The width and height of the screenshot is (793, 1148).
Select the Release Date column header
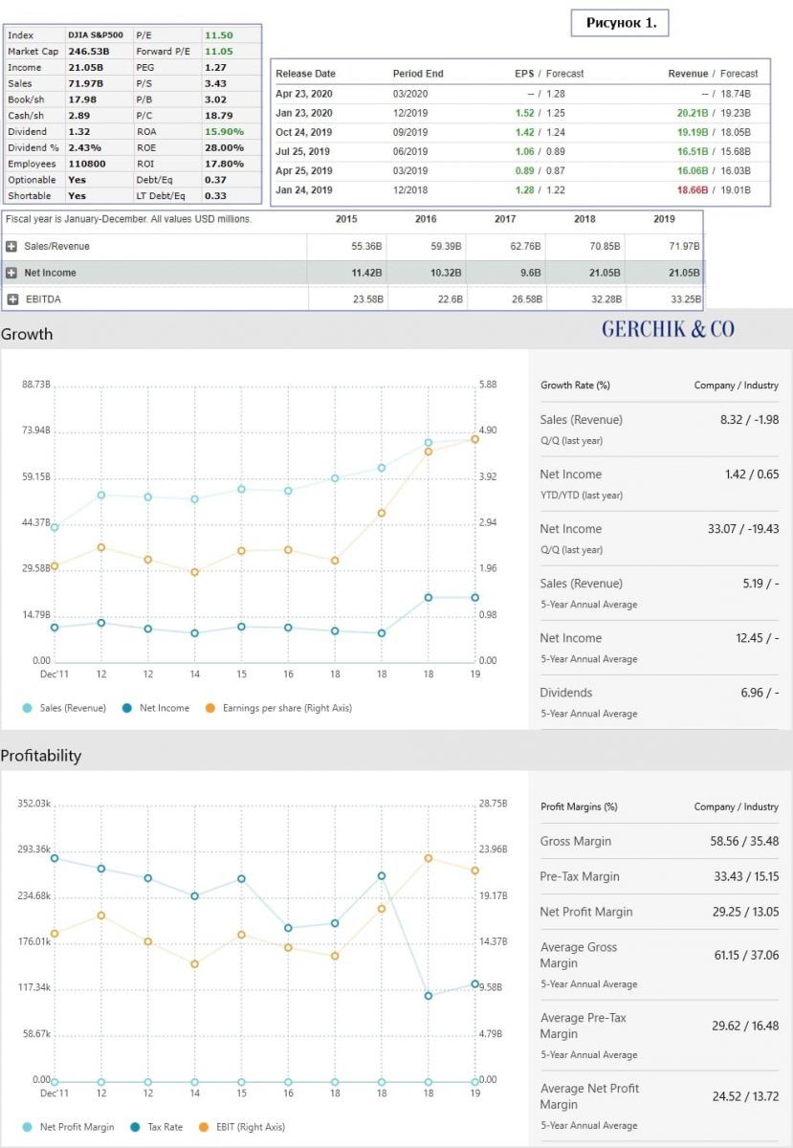tap(305, 74)
